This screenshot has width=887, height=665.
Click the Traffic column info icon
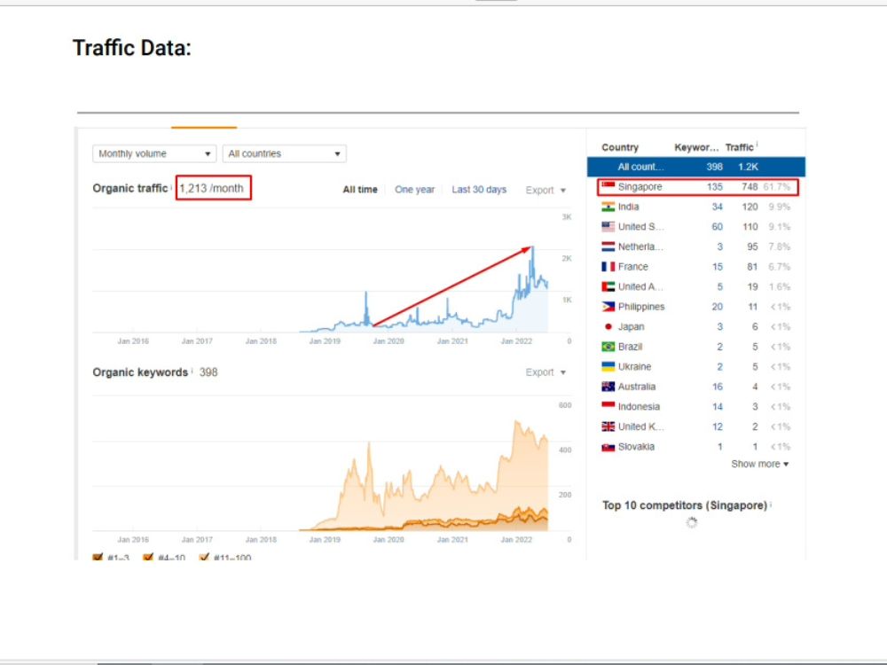[x=757, y=145]
